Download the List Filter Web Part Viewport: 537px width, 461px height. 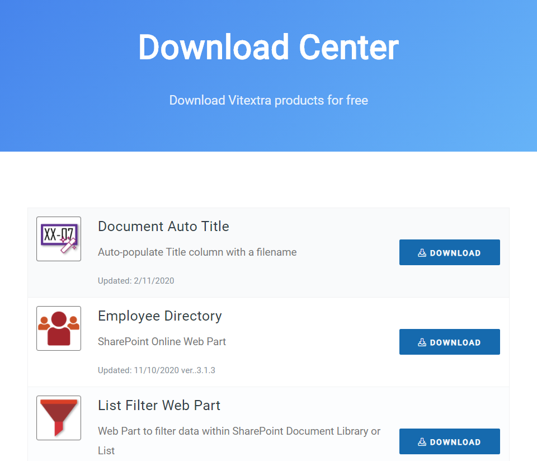click(x=449, y=441)
